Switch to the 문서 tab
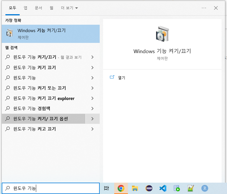Screen dimensions: 227x194 click(x=38, y=8)
